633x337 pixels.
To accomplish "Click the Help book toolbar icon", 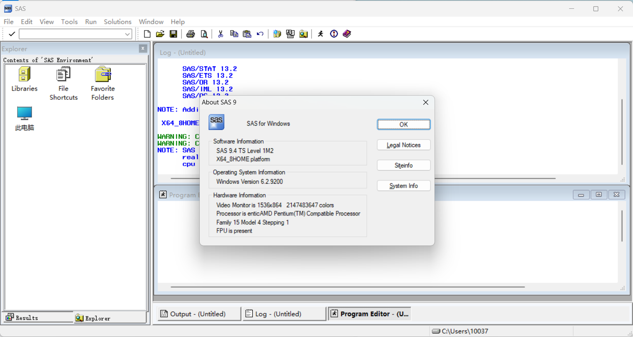I will [347, 34].
